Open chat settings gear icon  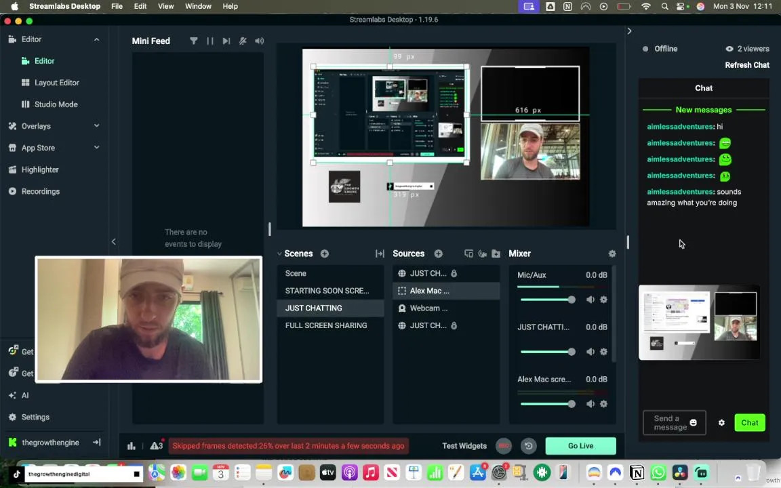(x=721, y=423)
